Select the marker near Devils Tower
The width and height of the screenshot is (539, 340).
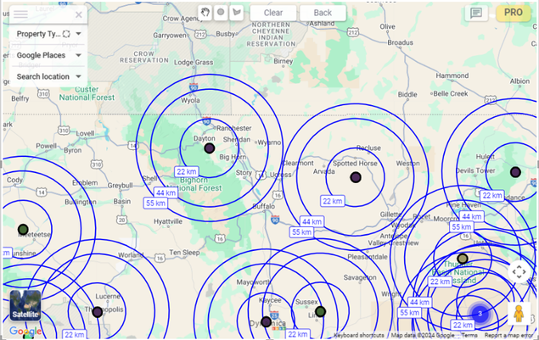[x=515, y=172]
